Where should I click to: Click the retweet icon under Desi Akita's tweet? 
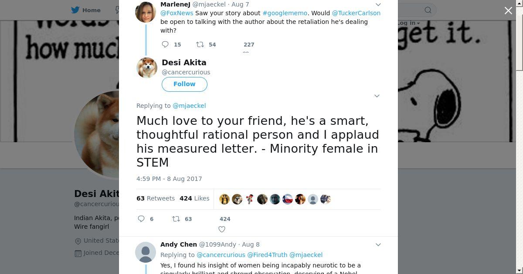(x=176, y=219)
